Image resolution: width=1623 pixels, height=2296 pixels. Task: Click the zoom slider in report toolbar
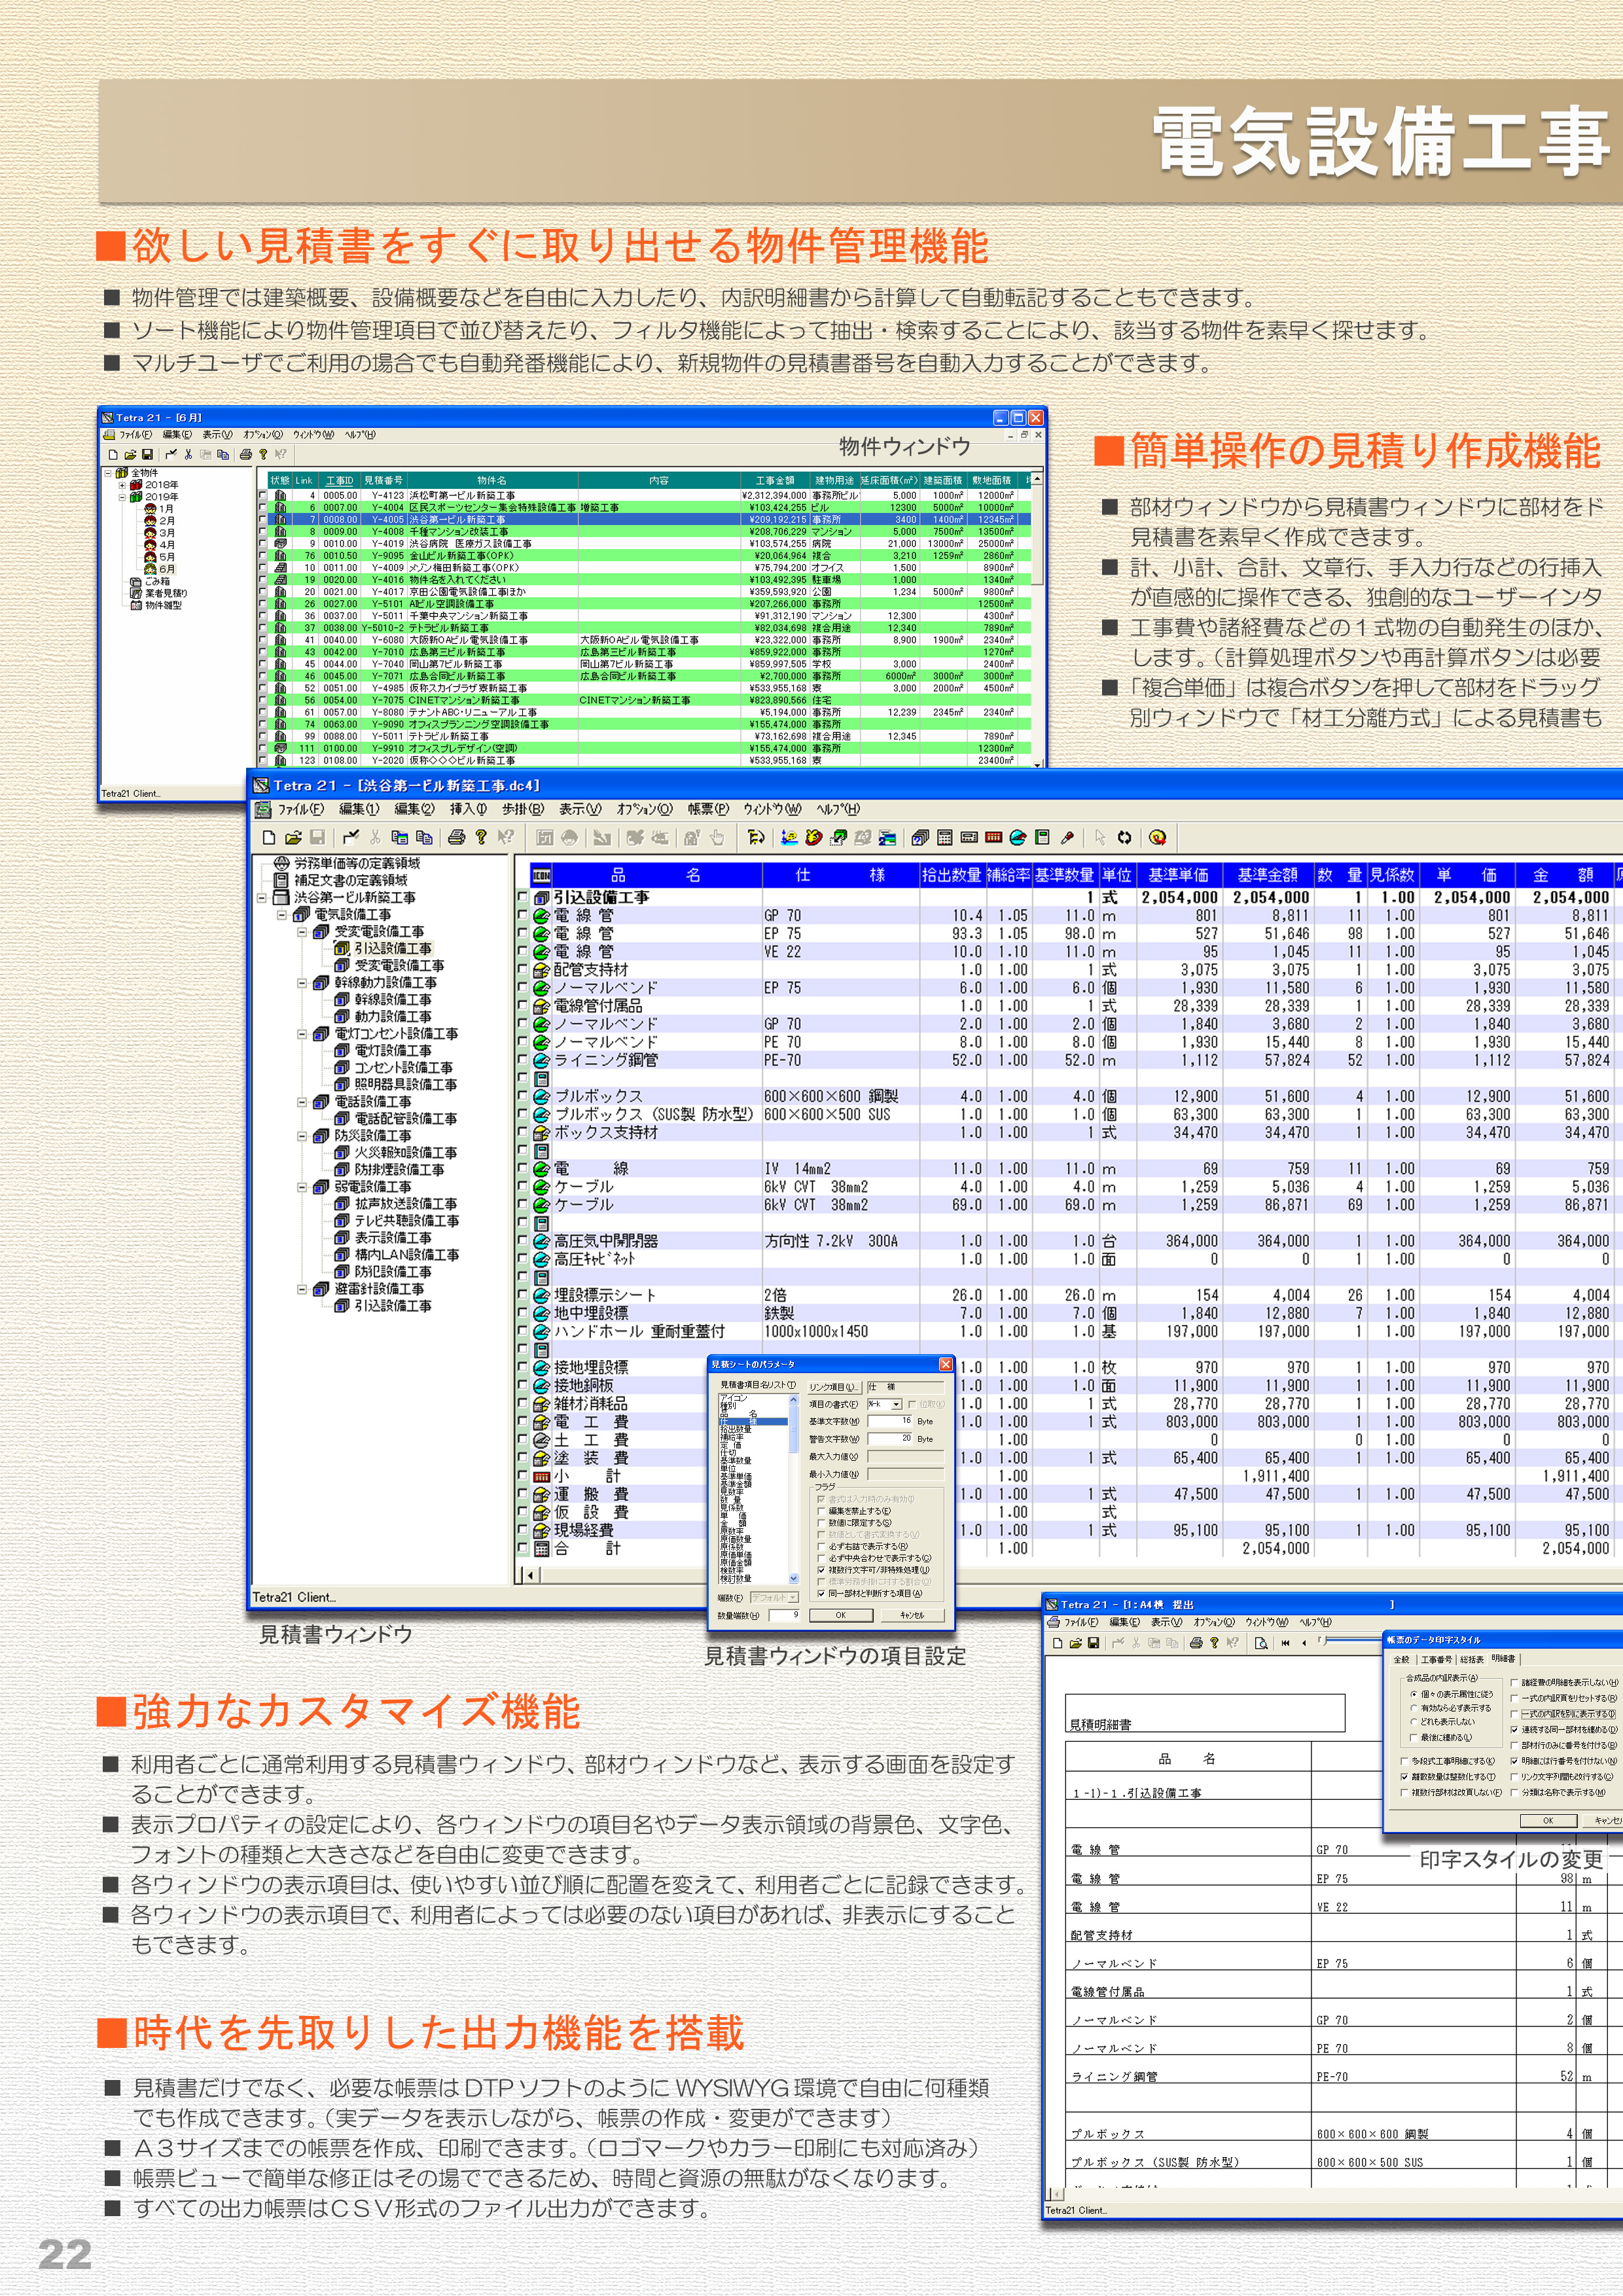pyautogui.click(x=1324, y=1641)
